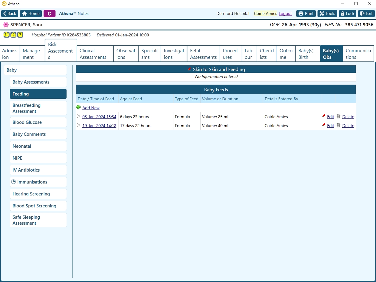Open Blood Glucose in the sidebar
Screen dimensions: 376x282
tap(38, 122)
